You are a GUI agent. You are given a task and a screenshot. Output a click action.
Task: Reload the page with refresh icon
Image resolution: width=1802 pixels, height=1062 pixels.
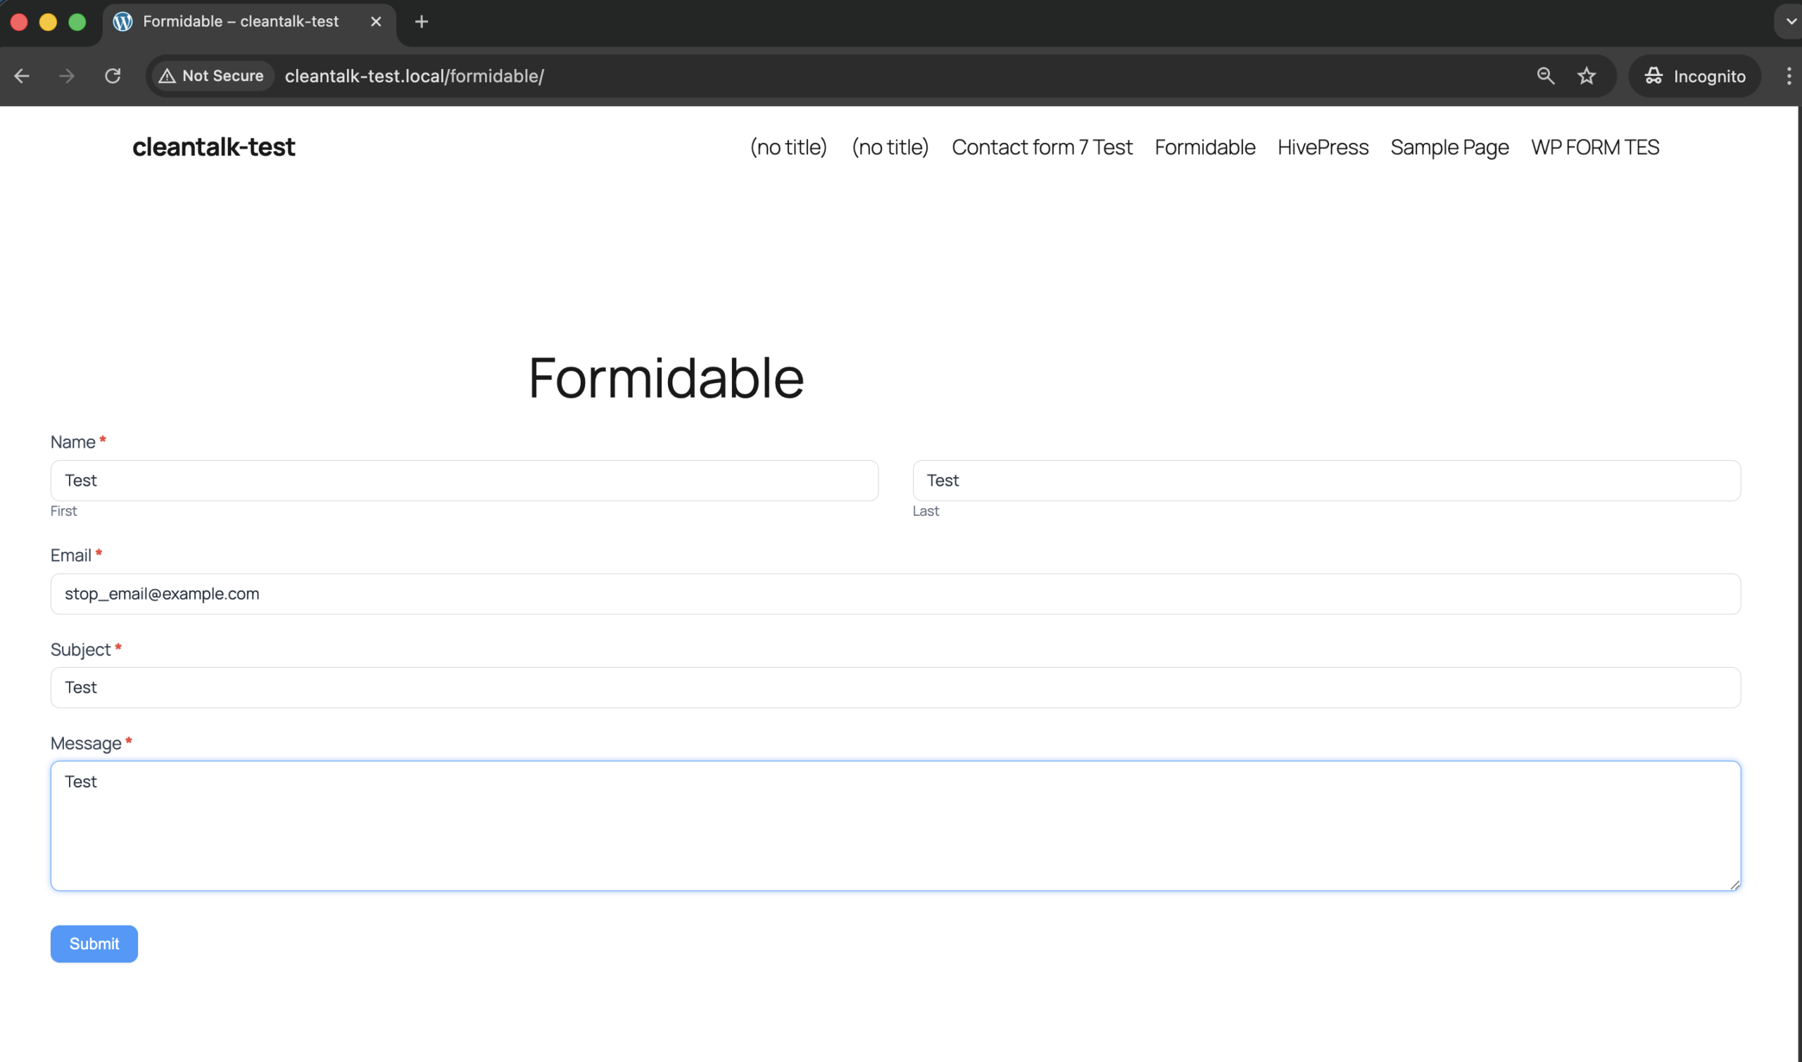point(113,76)
